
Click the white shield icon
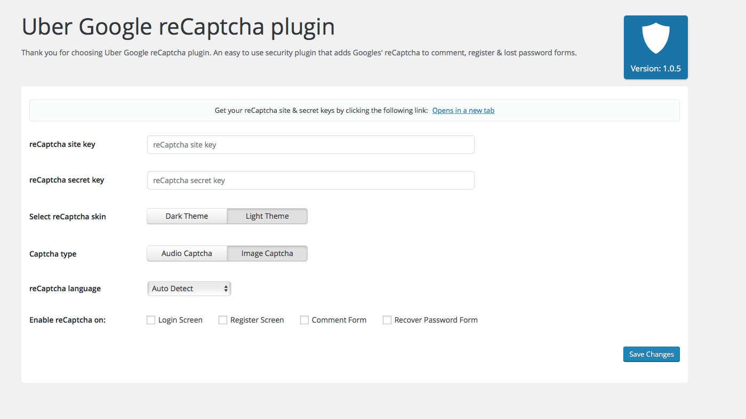tap(655, 38)
